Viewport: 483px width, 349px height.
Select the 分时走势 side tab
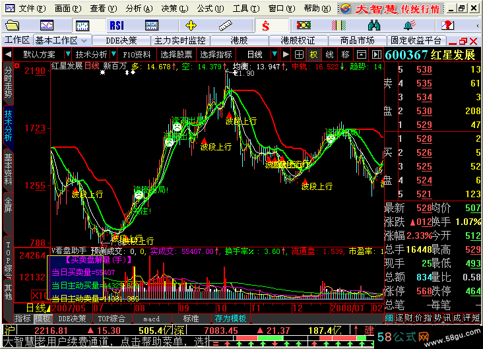pyautogui.click(x=8, y=82)
